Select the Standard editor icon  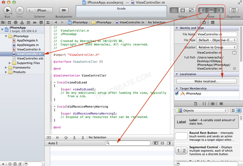pos(174,10)
